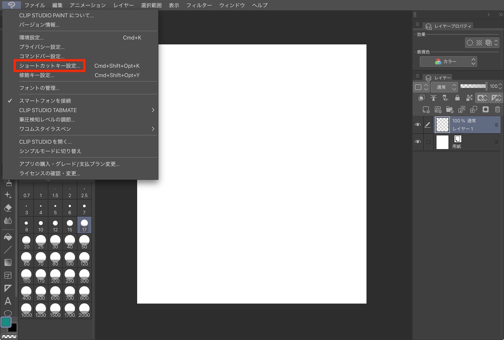
Task: Select the Fill bucket tool
Action: 8,237
